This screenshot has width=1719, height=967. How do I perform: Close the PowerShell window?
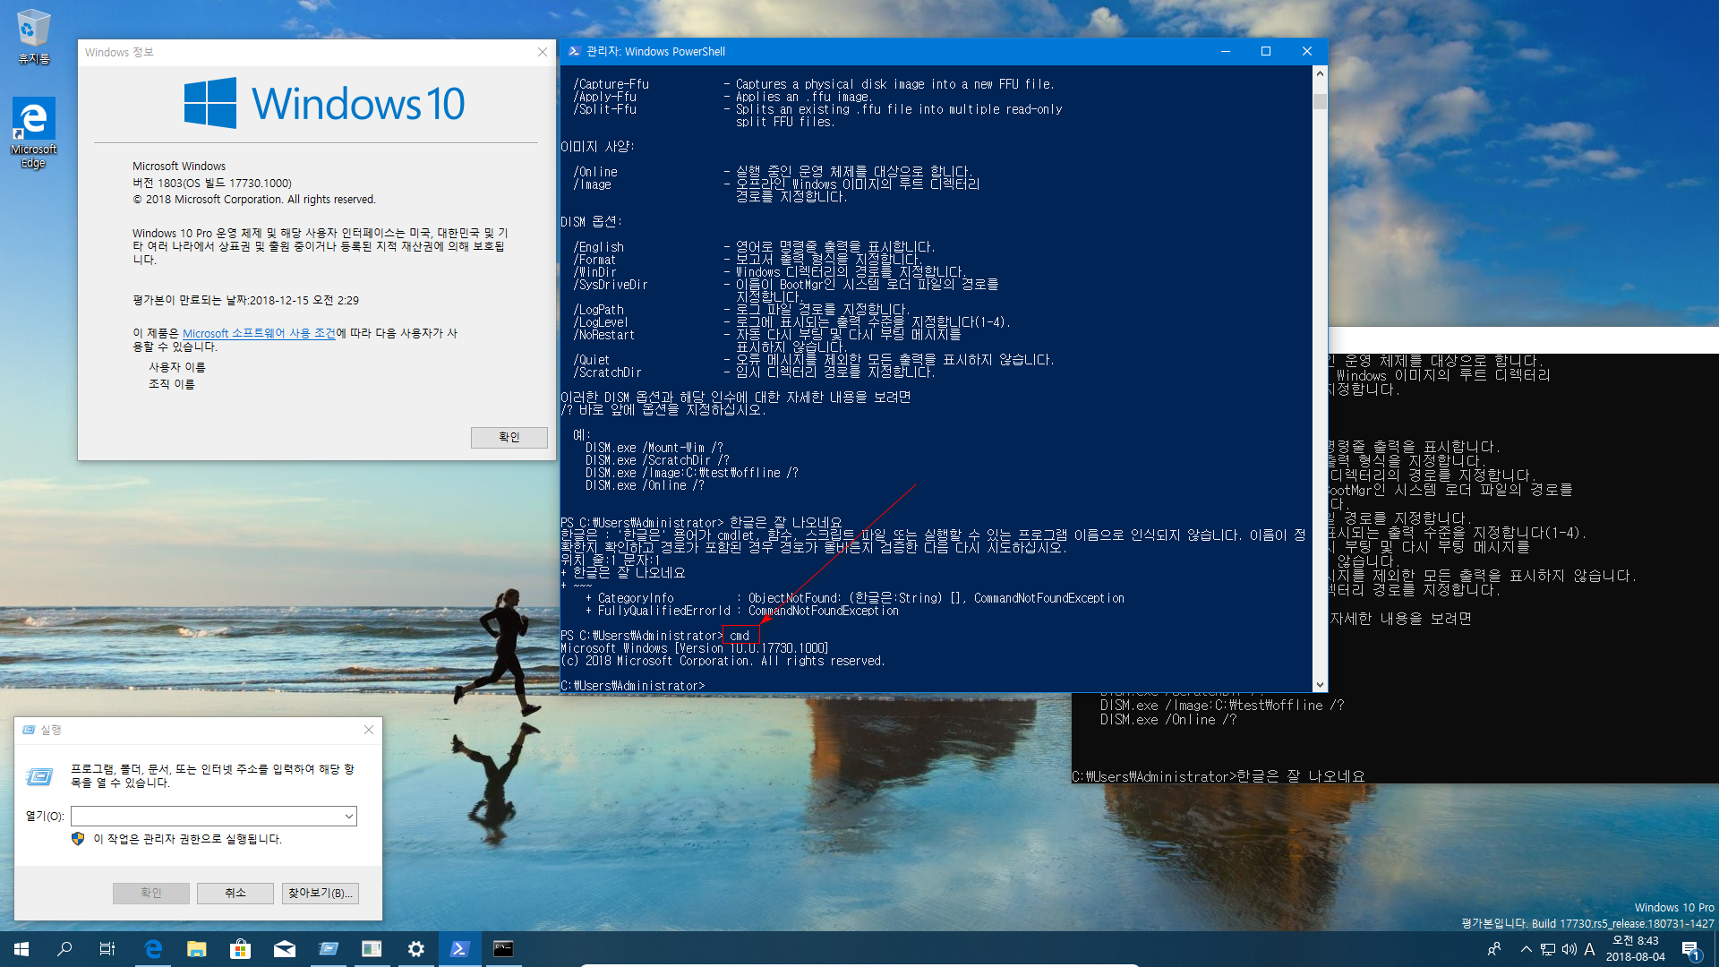[x=1307, y=51]
